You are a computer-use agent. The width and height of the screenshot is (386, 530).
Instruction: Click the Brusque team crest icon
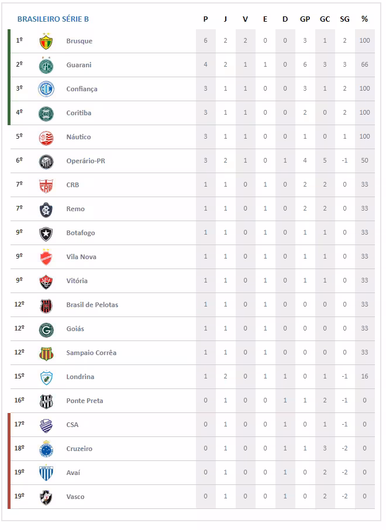click(x=46, y=42)
